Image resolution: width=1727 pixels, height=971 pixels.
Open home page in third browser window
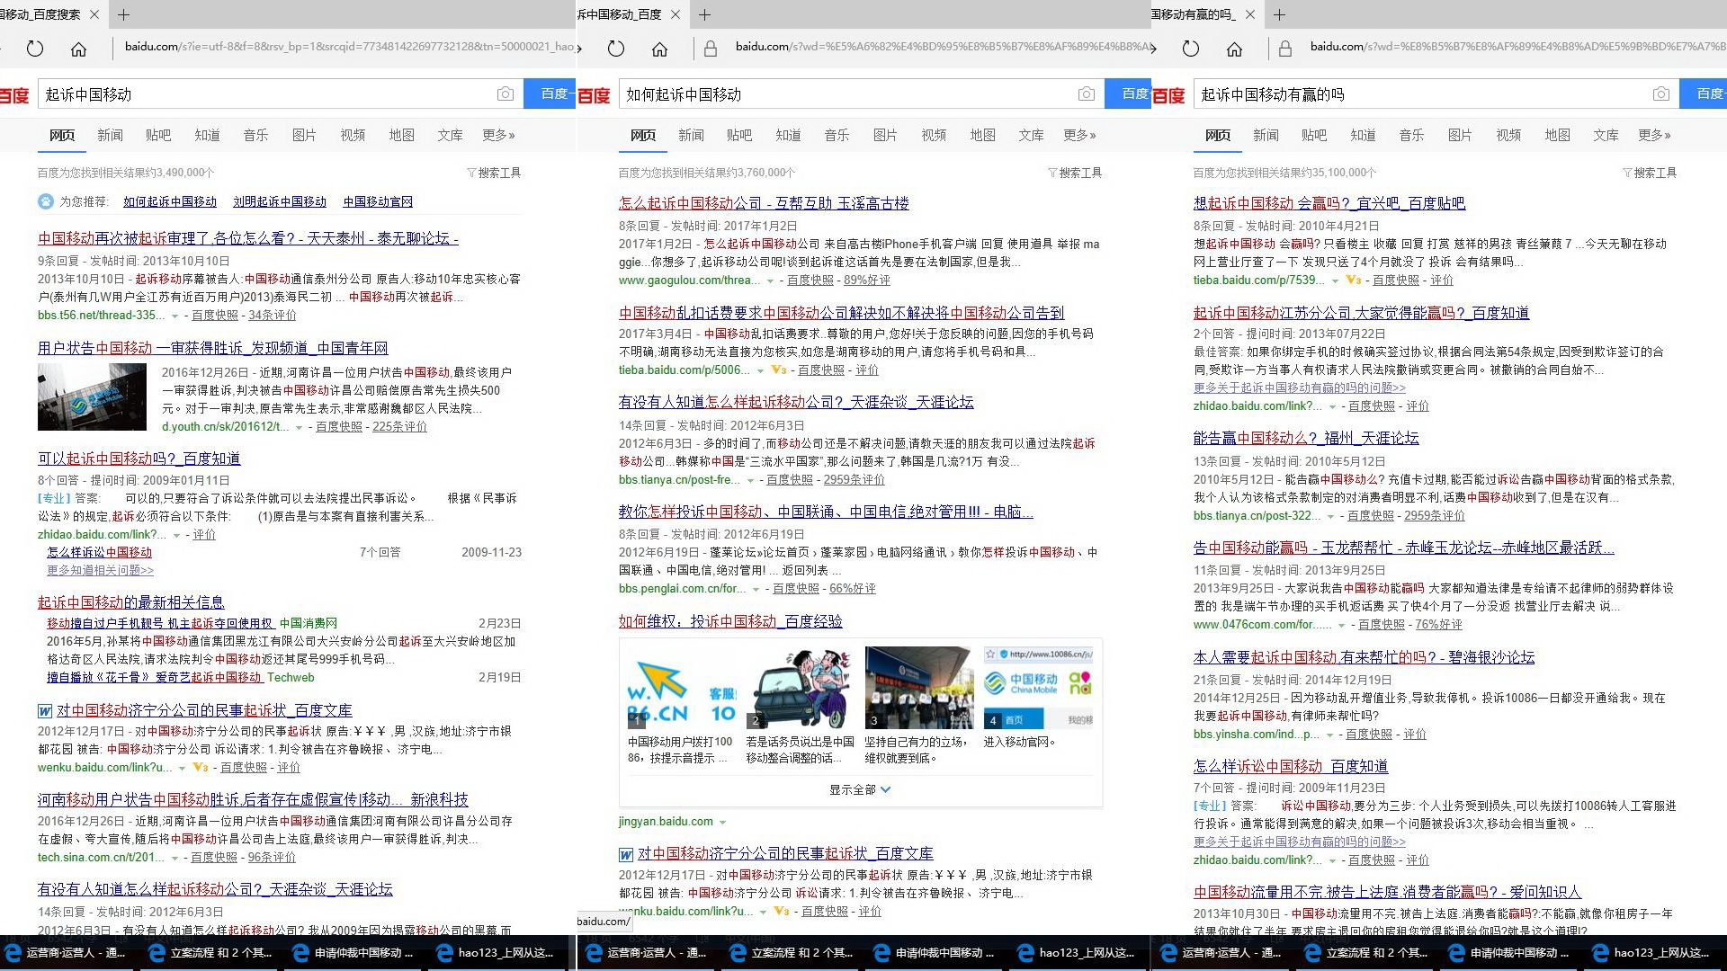1234,49
